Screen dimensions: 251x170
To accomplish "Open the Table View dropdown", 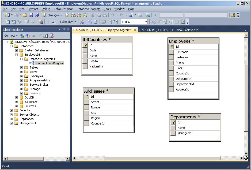I will point(68,22).
